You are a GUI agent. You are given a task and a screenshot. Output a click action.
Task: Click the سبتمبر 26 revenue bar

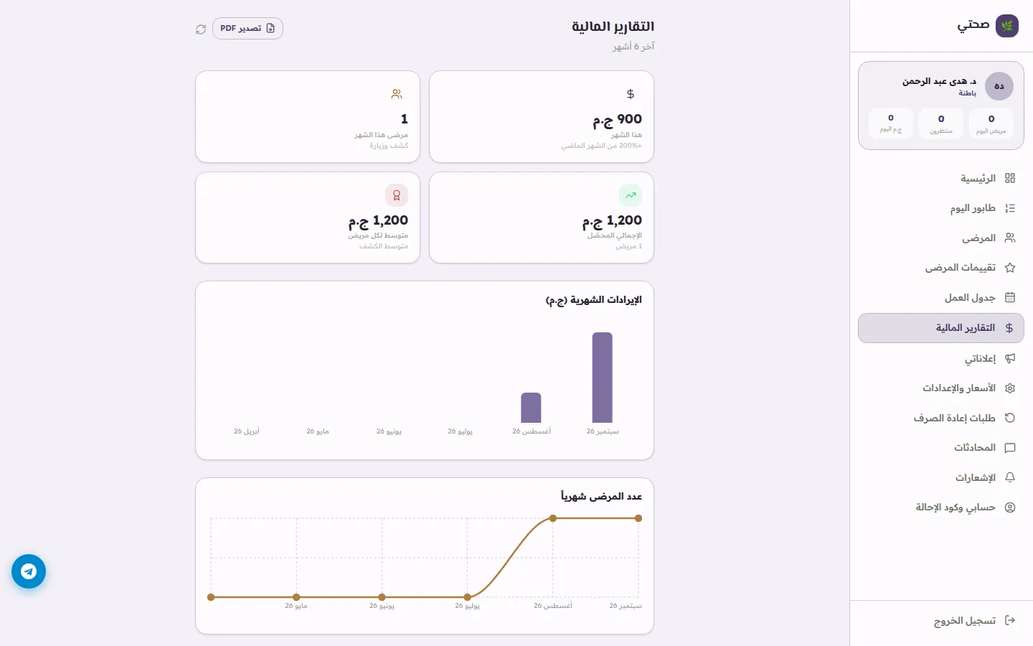click(x=603, y=378)
